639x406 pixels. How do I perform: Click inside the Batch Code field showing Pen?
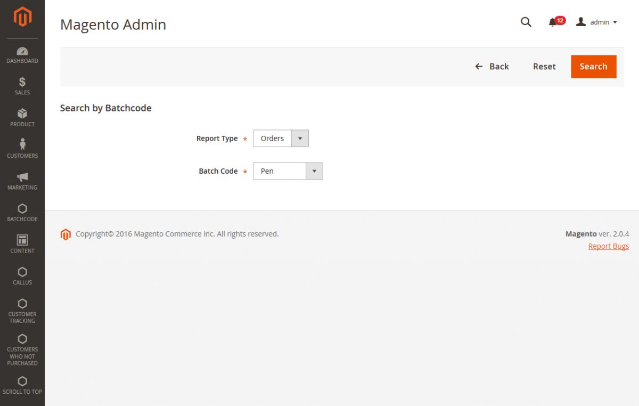[x=280, y=170]
